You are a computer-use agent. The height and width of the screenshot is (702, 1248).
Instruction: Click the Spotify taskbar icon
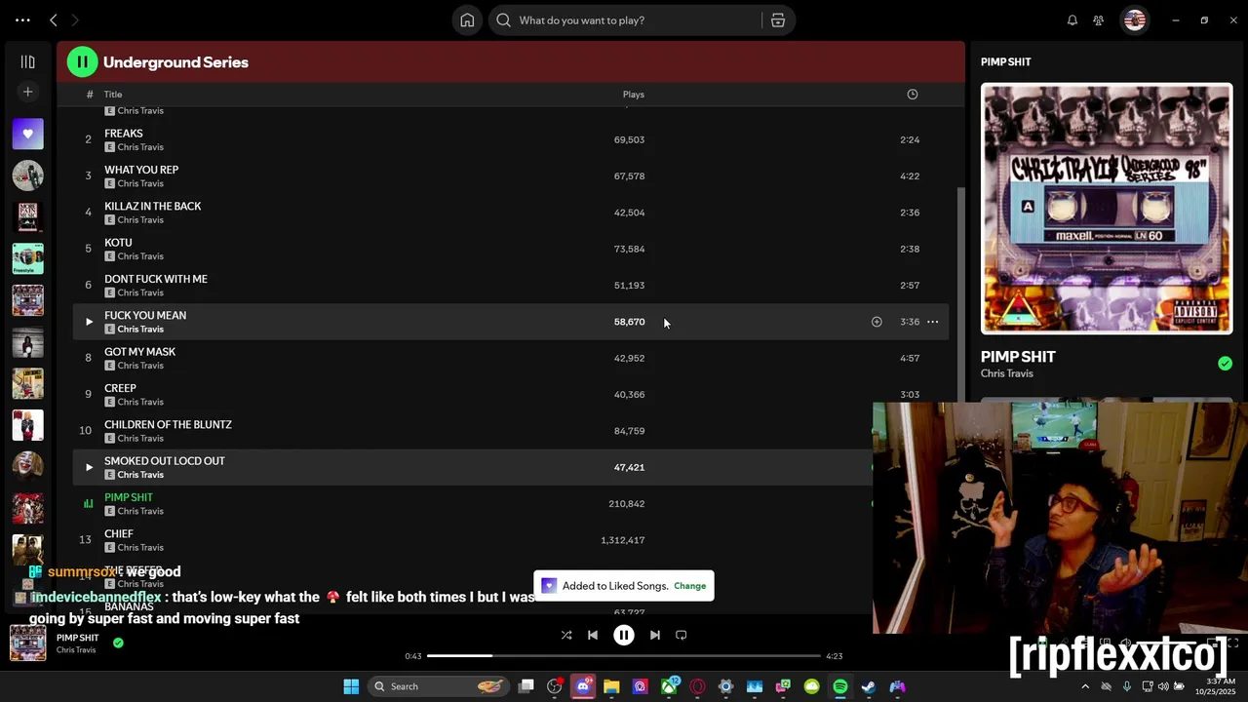click(x=840, y=686)
